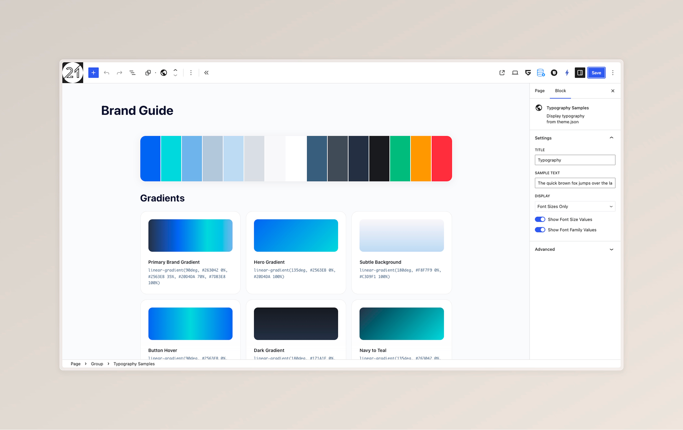This screenshot has width=683, height=430.
Task: Click Typography Samples in the breadcrumb
Action: click(134, 364)
